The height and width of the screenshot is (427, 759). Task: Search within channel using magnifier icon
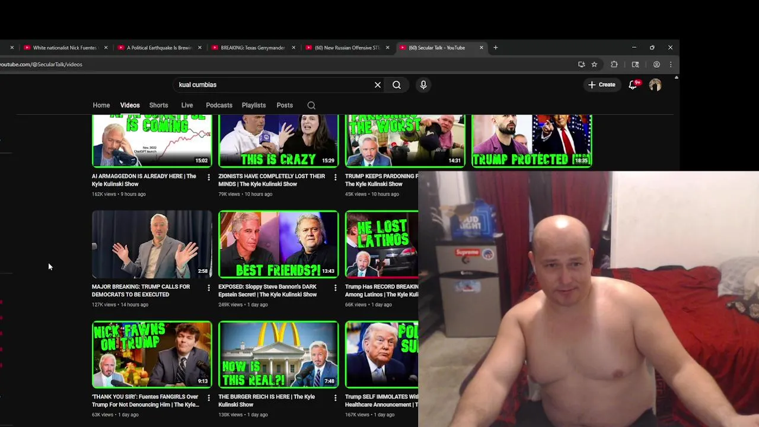(x=311, y=105)
